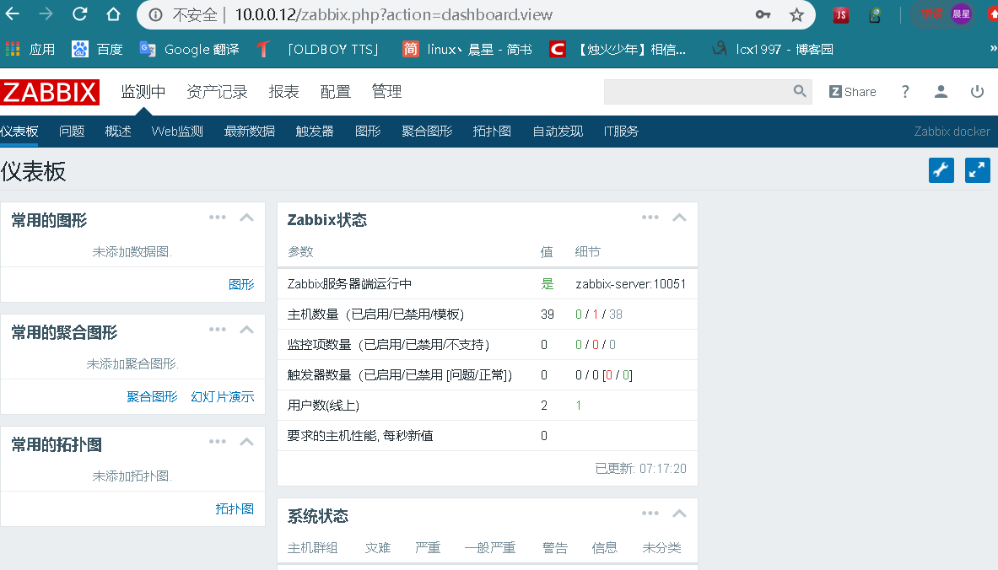998x570 pixels.
Task: Collapse the 常用的聚合图形 widget
Action: point(246,330)
